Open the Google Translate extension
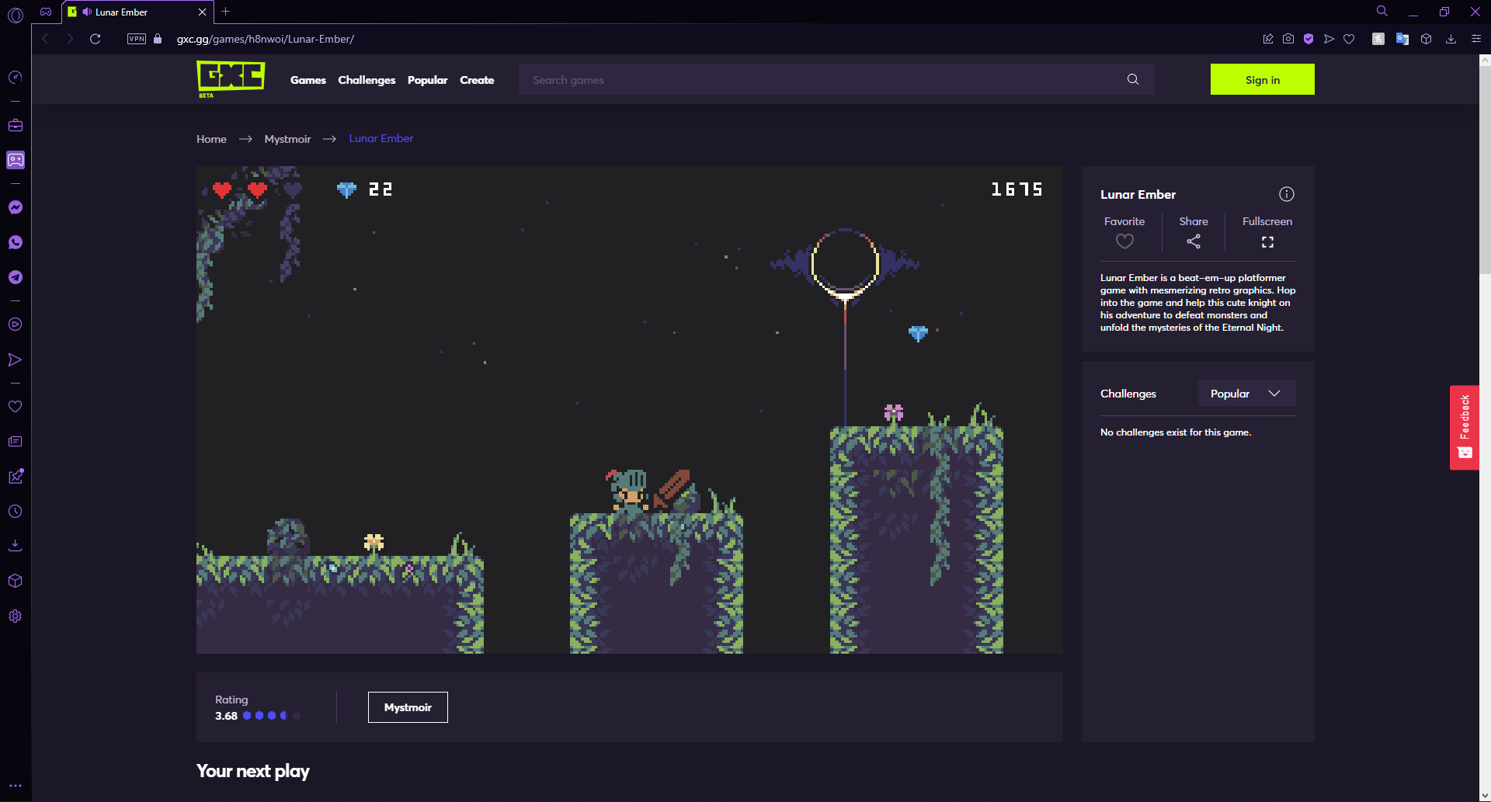This screenshot has height=802, width=1491. 1402,38
